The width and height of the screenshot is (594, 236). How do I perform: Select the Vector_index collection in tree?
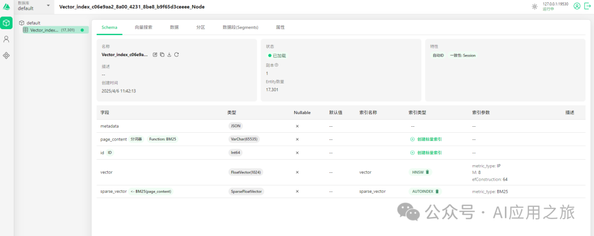click(x=56, y=30)
